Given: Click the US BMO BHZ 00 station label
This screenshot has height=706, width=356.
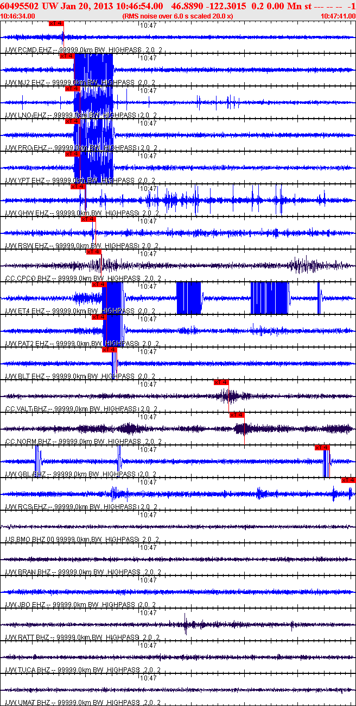Looking at the screenshot, I should pos(30,539).
